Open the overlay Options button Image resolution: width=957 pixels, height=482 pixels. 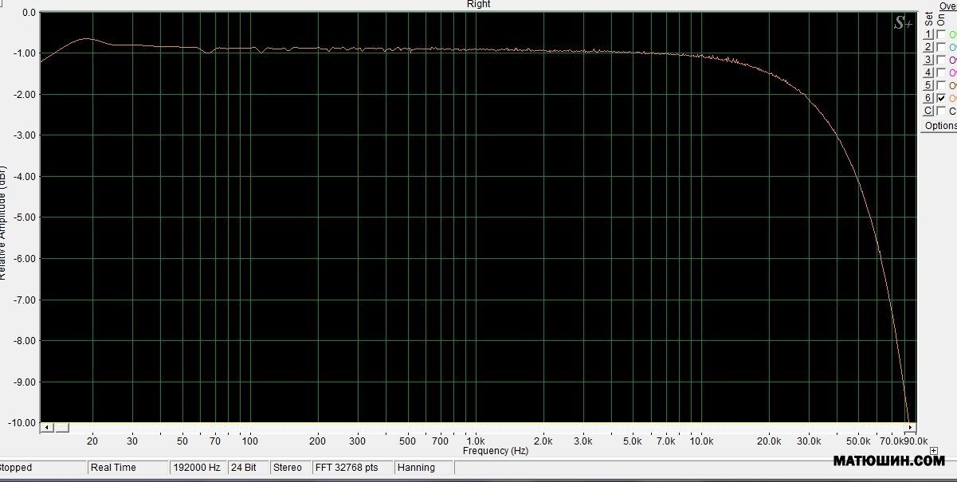pos(940,126)
